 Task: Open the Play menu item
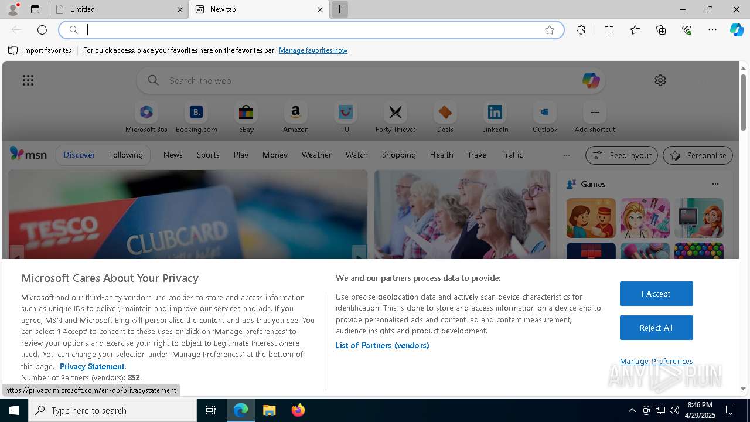point(241,155)
